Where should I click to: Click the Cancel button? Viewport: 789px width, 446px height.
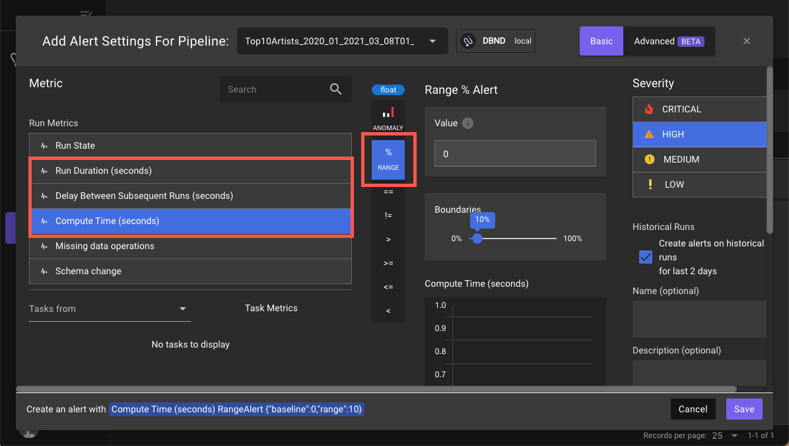tap(693, 409)
